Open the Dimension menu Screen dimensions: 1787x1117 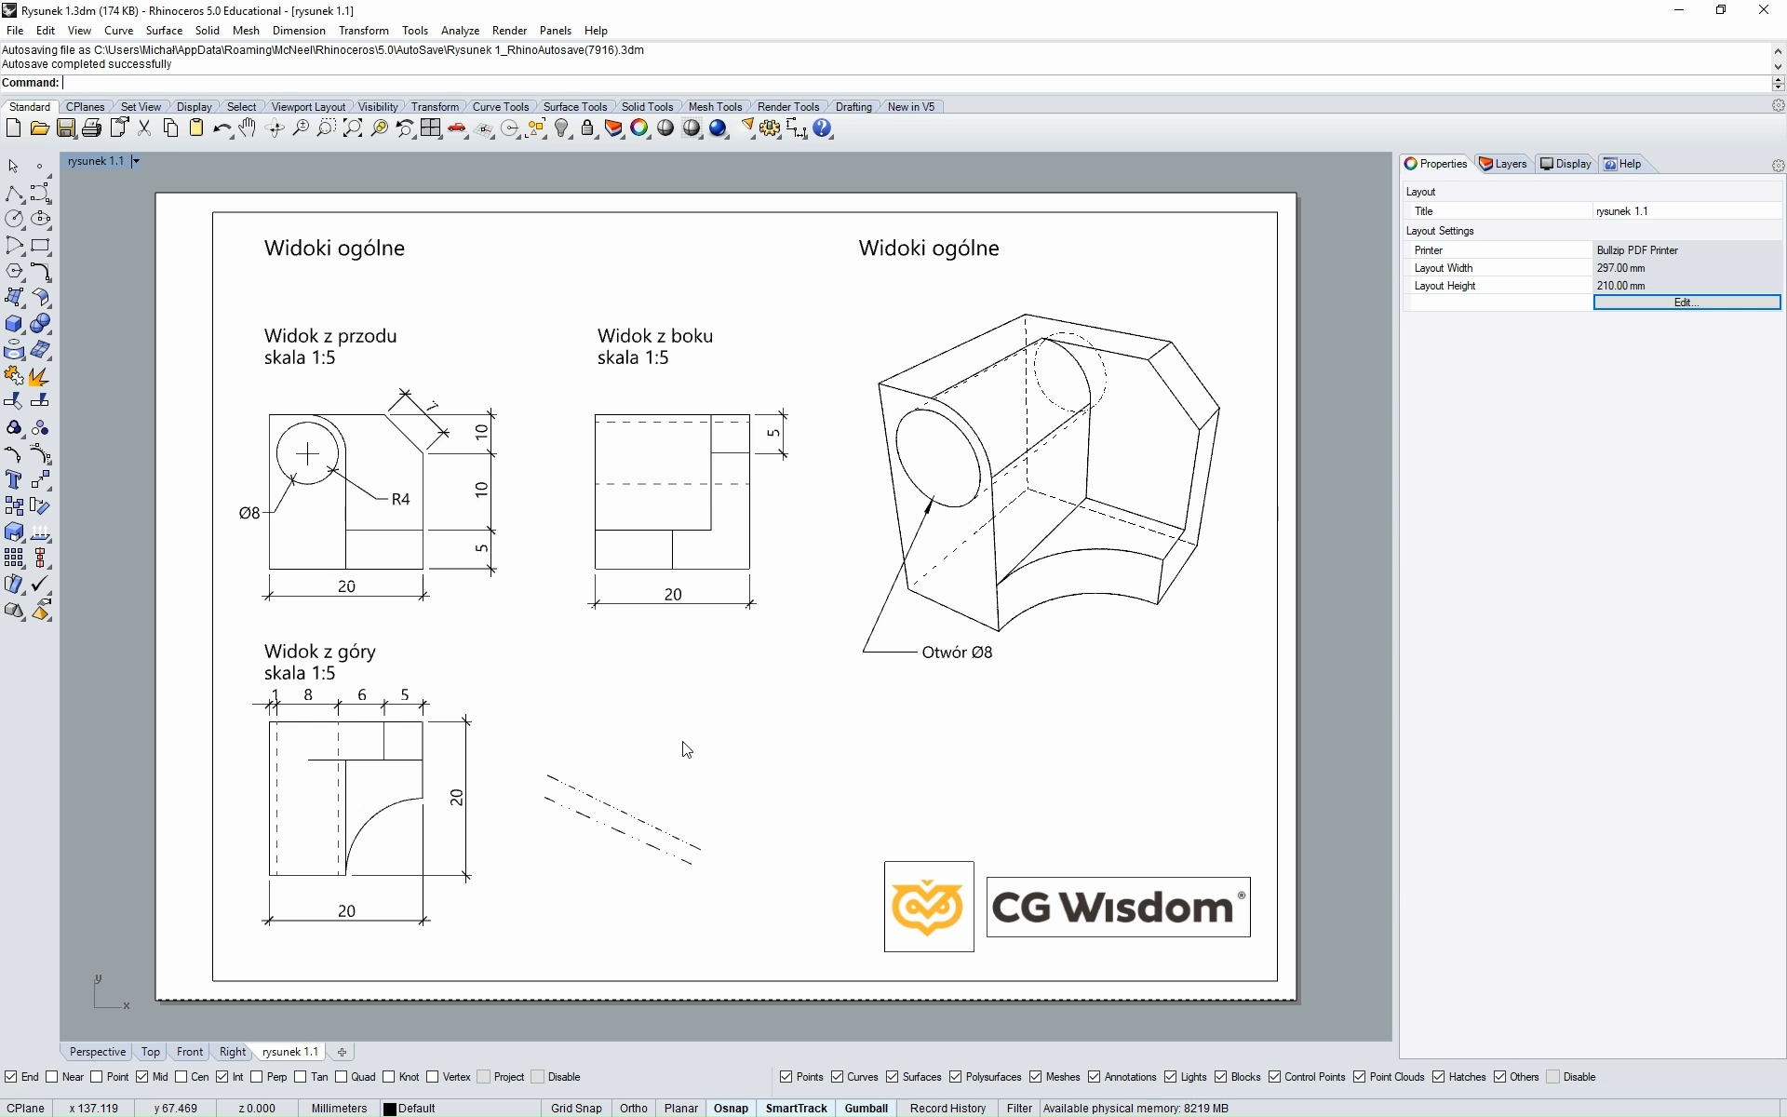(x=298, y=31)
